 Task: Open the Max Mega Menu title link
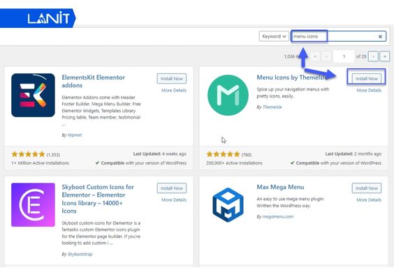click(280, 187)
